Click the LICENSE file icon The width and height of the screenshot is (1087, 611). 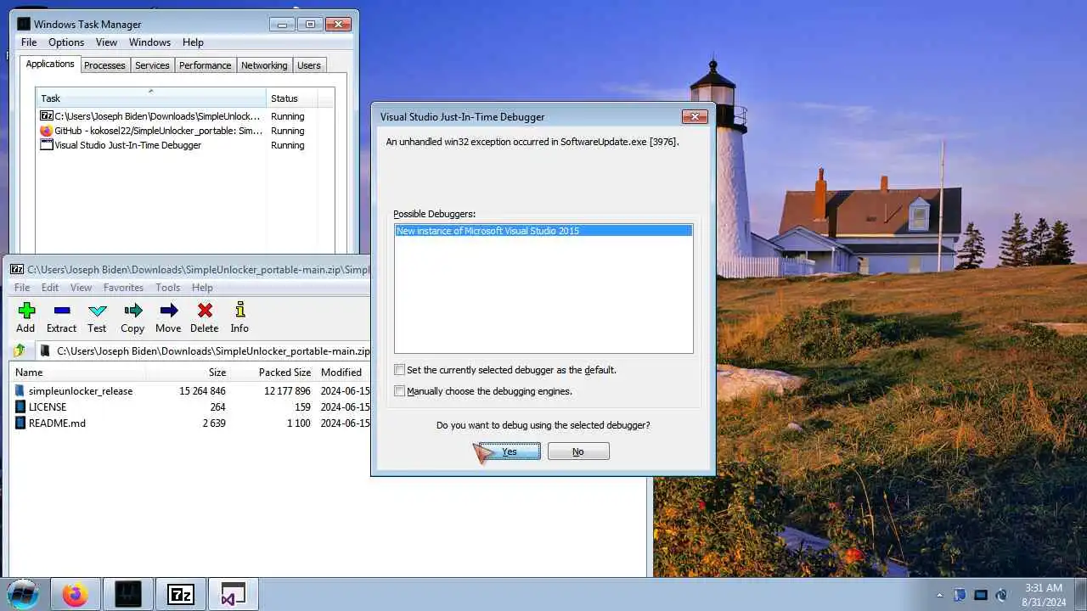20,406
